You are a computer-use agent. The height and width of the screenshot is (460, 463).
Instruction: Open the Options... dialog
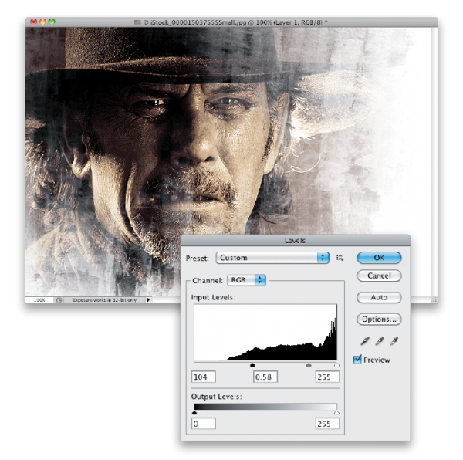click(379, 319)
